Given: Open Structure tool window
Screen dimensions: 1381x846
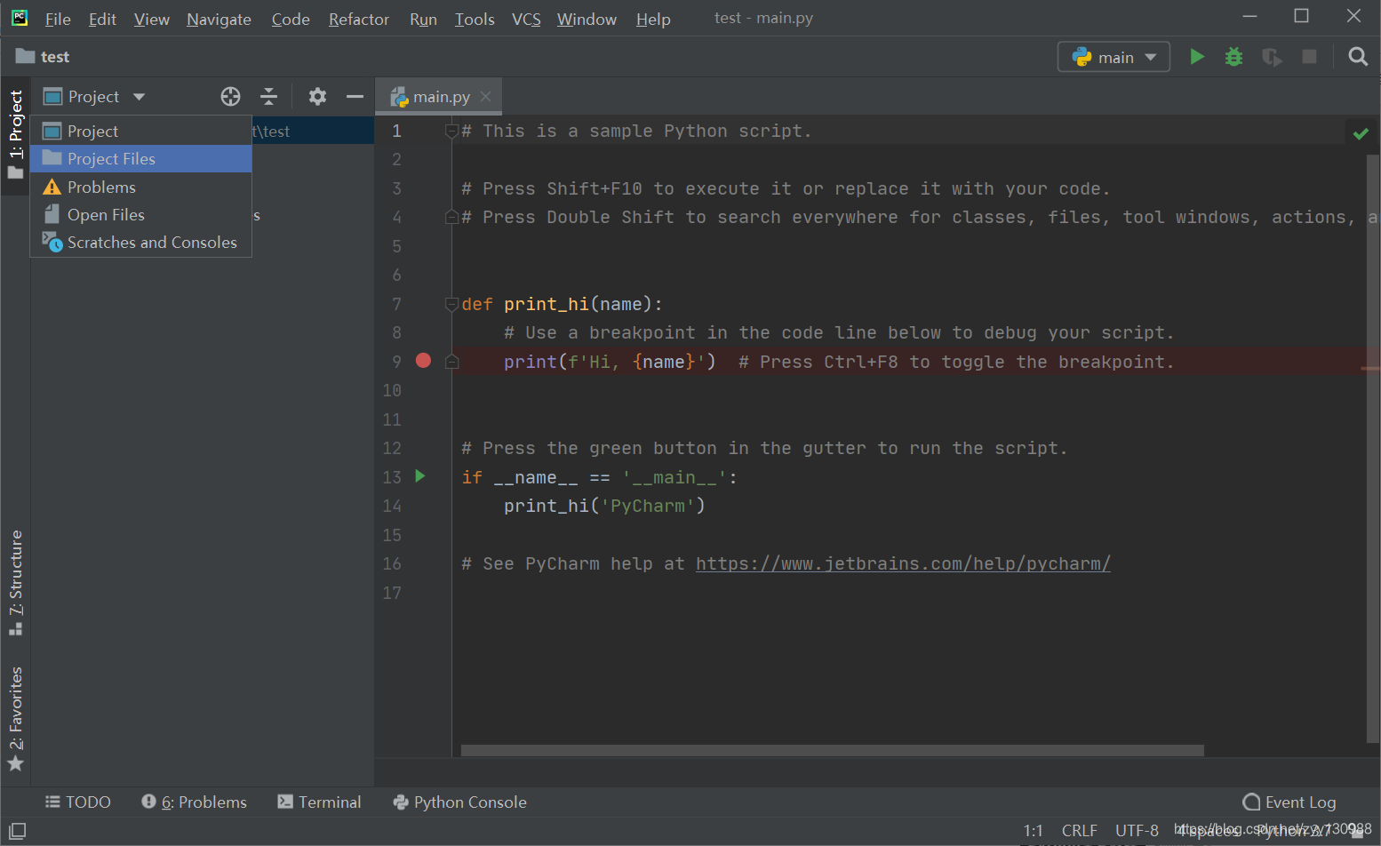Looking at the screenshot, I should point(16,583).
